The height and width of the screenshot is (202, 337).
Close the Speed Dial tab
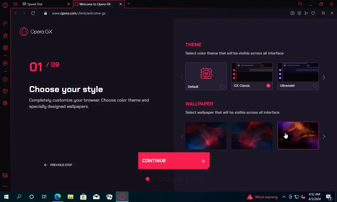[x=68, y=4]
